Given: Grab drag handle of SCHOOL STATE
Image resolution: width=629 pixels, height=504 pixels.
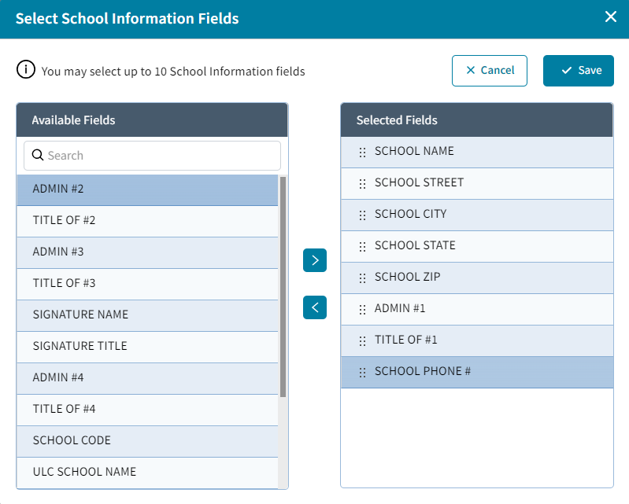Looking at the screenshot, I should 362,246.
